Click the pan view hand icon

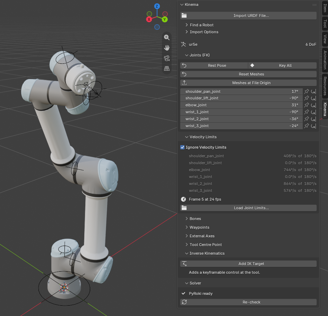167,48
